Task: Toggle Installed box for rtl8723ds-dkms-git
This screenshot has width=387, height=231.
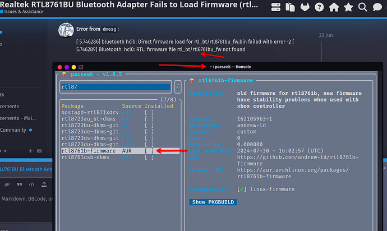Action: [149, 138]
